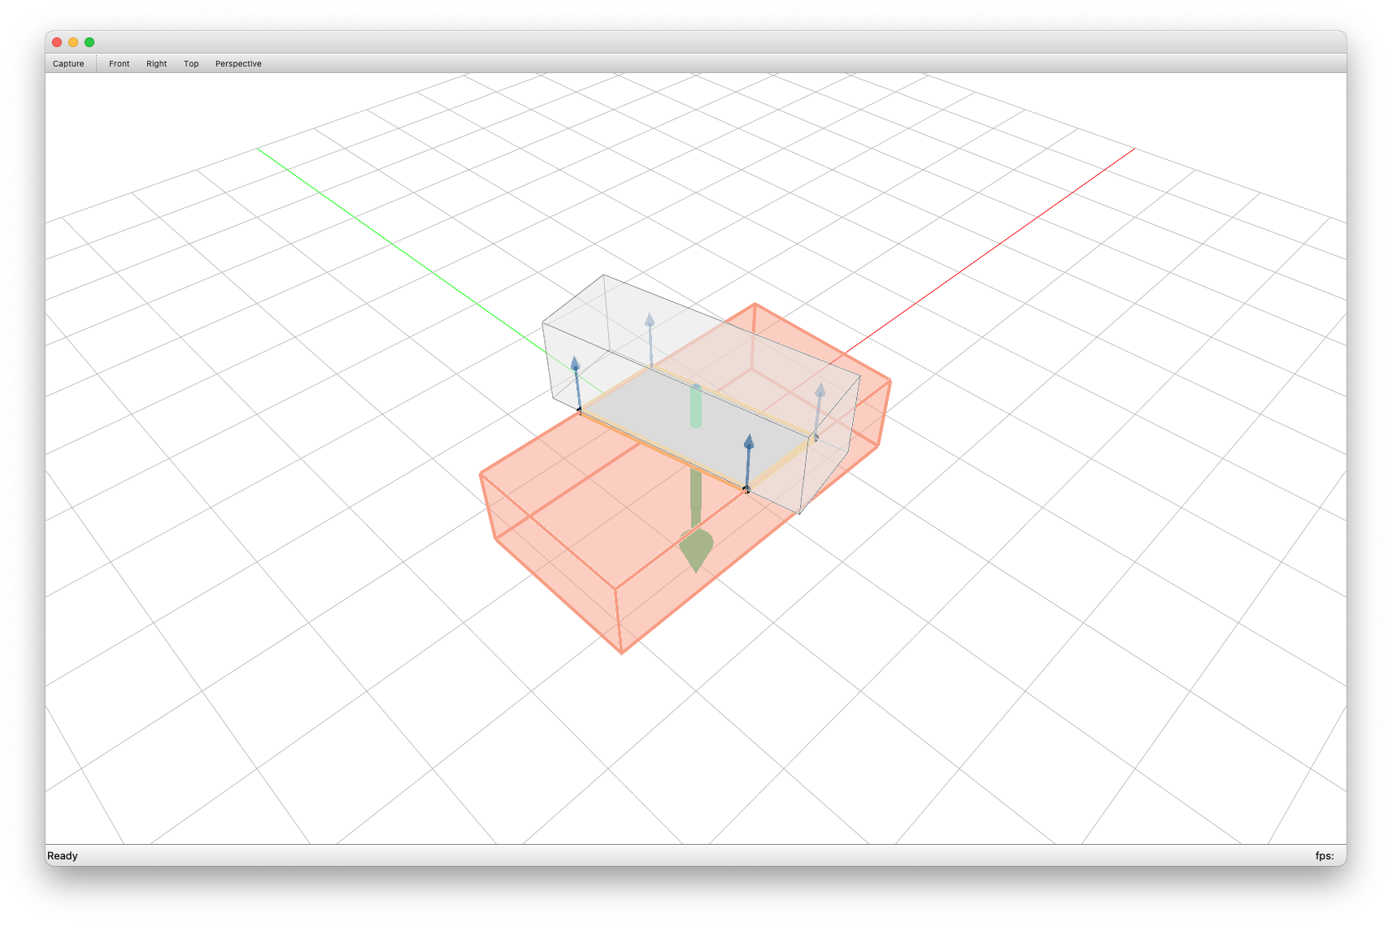Click the "fps:" status label
1392x926 pixels.
pos(1325,855)
